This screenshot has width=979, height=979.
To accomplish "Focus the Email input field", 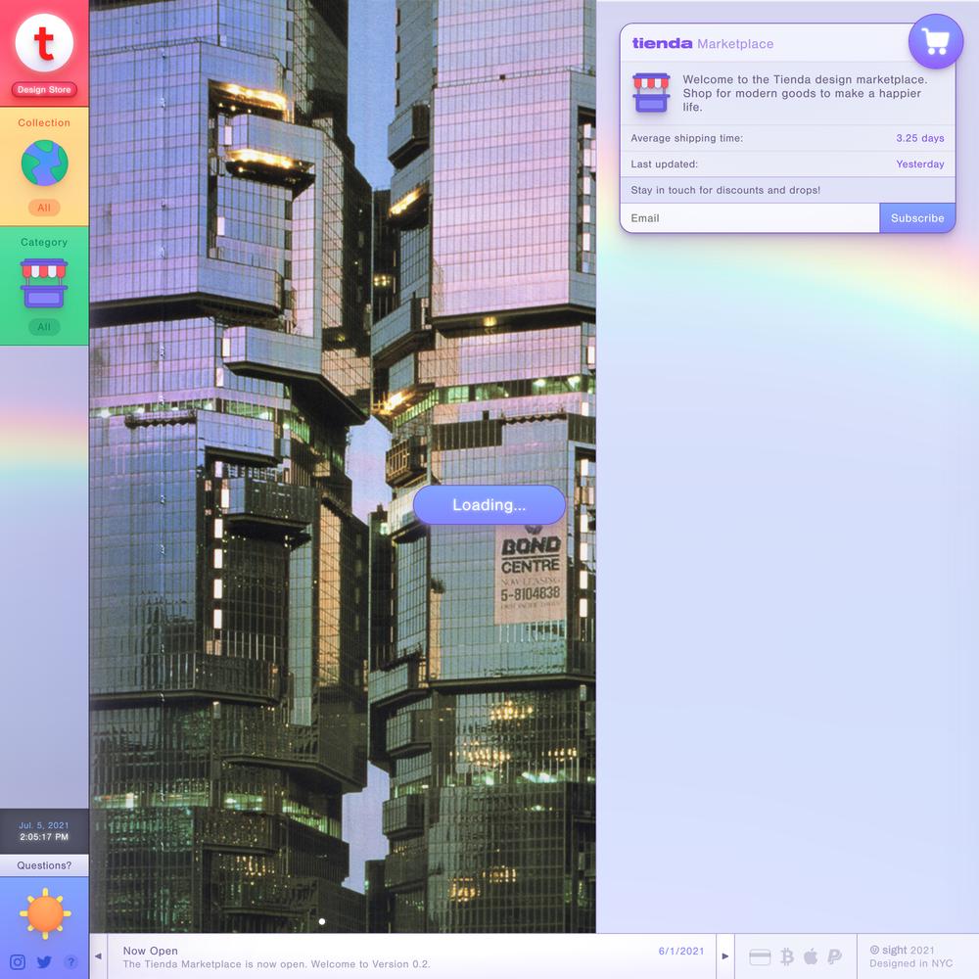I will pos(750,218).
